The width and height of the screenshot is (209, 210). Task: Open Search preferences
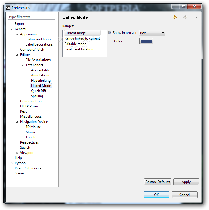point(25,148)
